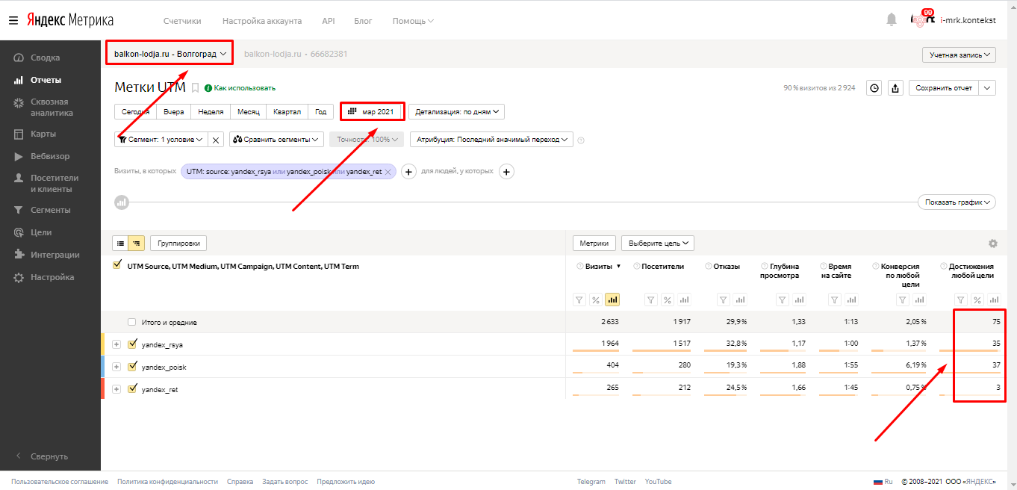Switch to flat list view icon

(121, 243)
